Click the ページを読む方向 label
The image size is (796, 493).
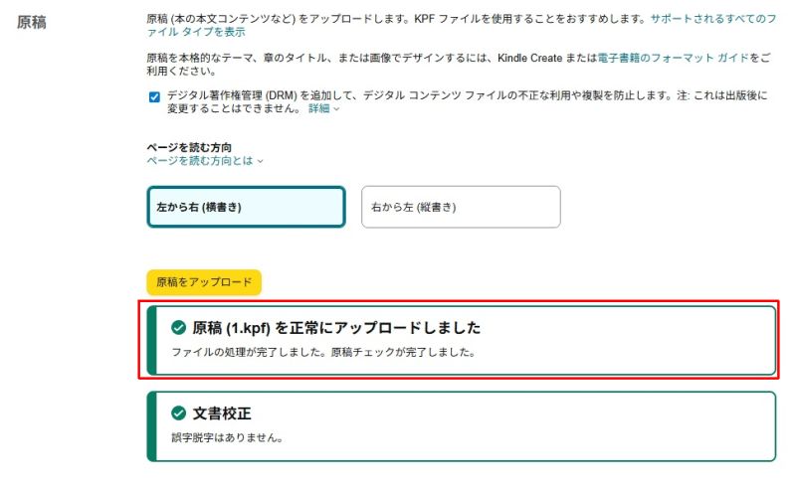[189, 147]
